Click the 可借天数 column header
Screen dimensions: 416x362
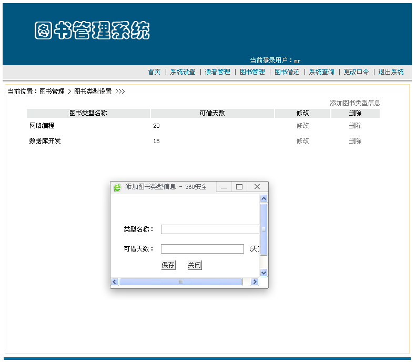pyautogui.click(x=212, y=113)
